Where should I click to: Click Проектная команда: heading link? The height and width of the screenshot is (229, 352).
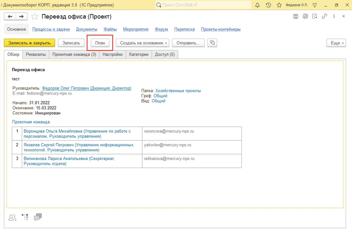click(31, 122)
